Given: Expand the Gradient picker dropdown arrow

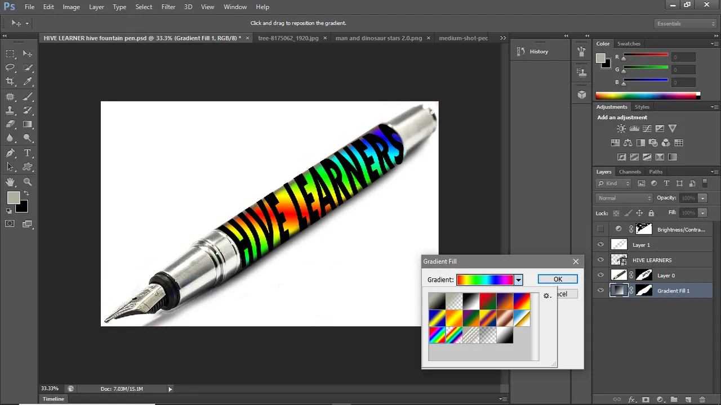Looking at the screenshot, I should coord(518,280).
